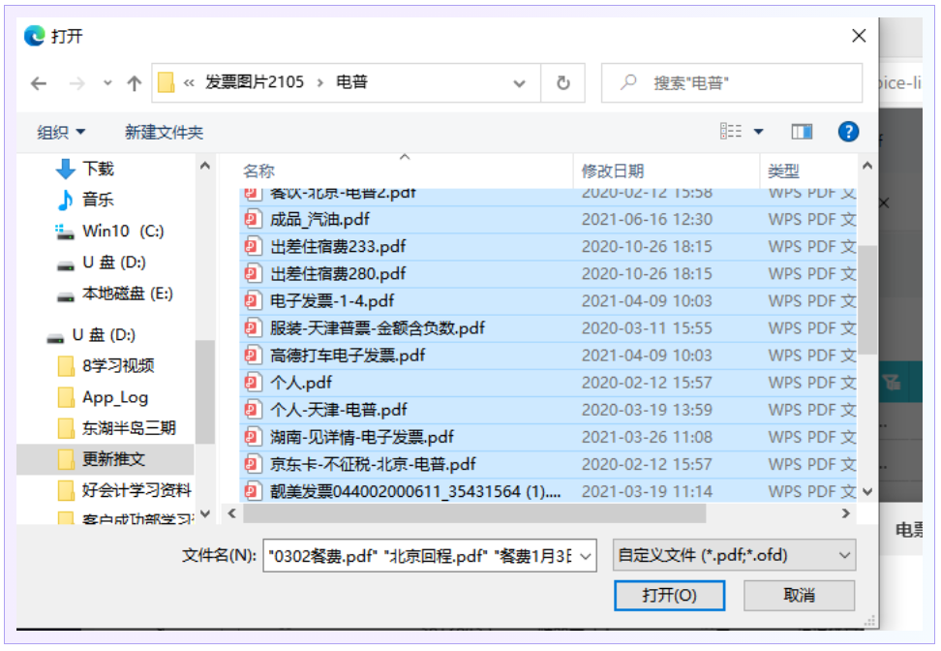Go up one folder level

[x=135, y=83]
